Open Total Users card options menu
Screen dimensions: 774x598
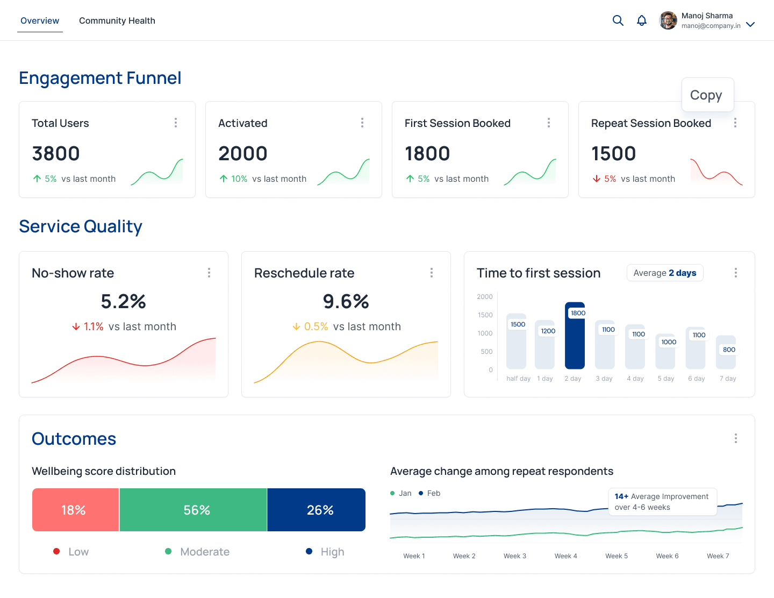pos(176,123)
